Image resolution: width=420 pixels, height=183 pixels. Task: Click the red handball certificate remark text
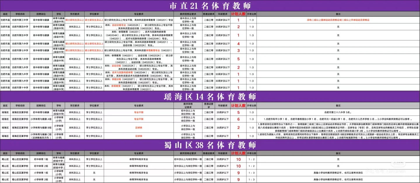[x=338, y=20]
